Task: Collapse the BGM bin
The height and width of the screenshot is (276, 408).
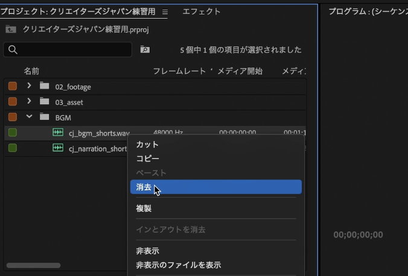Action: coord(29,117)
